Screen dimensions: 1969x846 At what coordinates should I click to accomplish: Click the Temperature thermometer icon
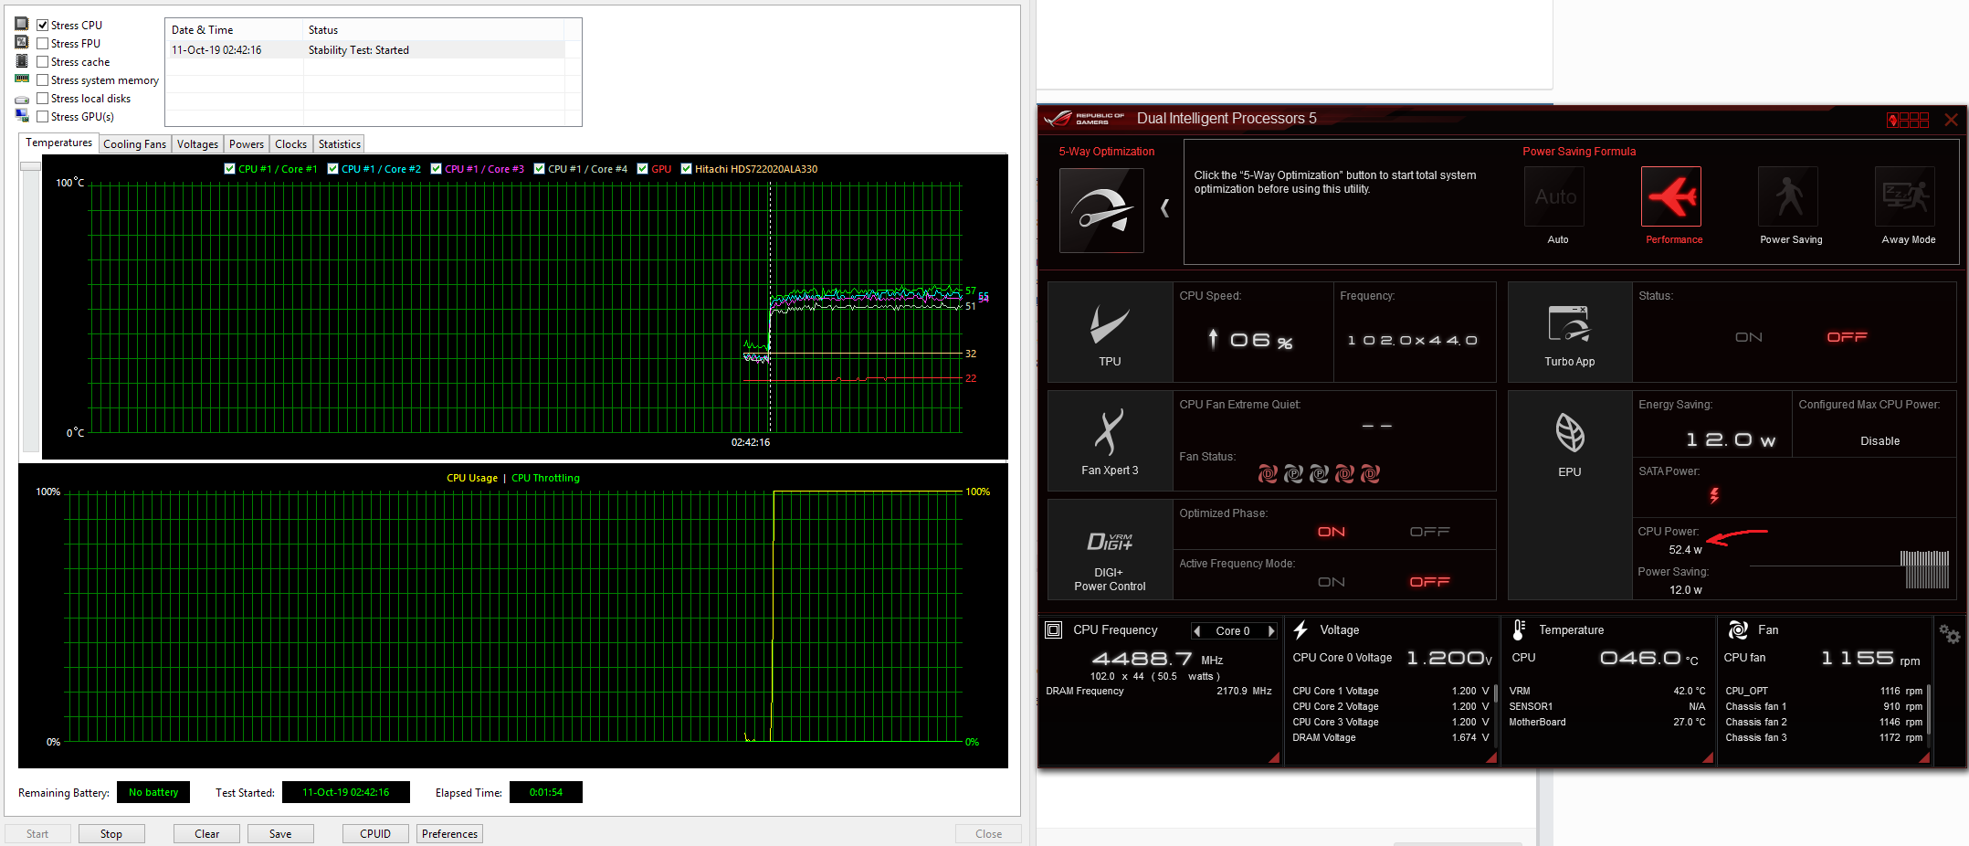pos(1519,629)
